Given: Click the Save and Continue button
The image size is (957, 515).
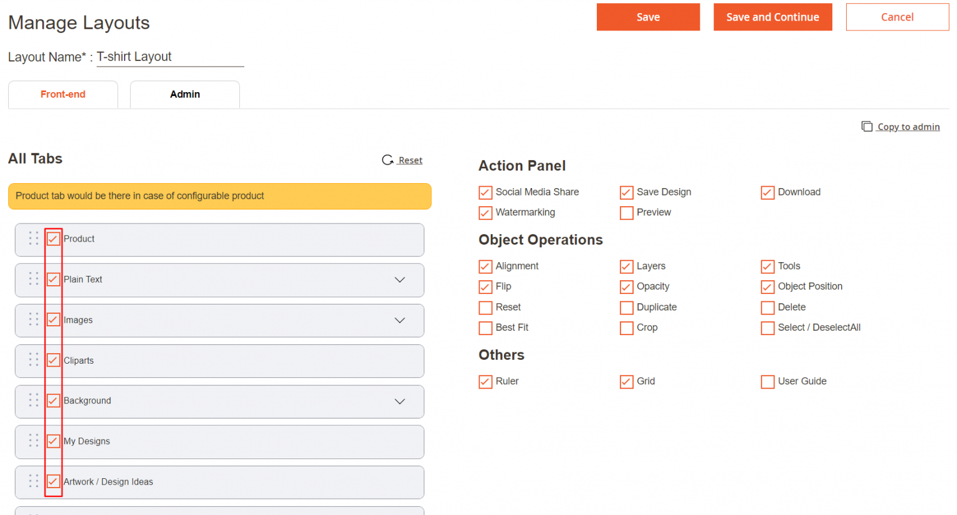Looking at the screenshot, I should click(773, 17).
